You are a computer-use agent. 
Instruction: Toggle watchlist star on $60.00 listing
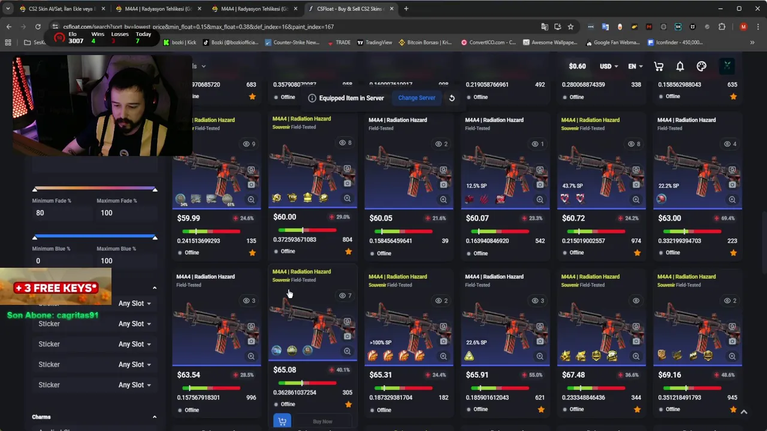click(x=348, y=252)
